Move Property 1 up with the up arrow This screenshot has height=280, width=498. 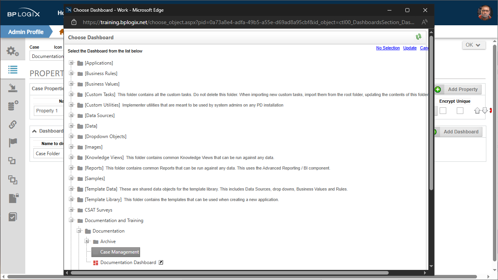tap(477, 111)
